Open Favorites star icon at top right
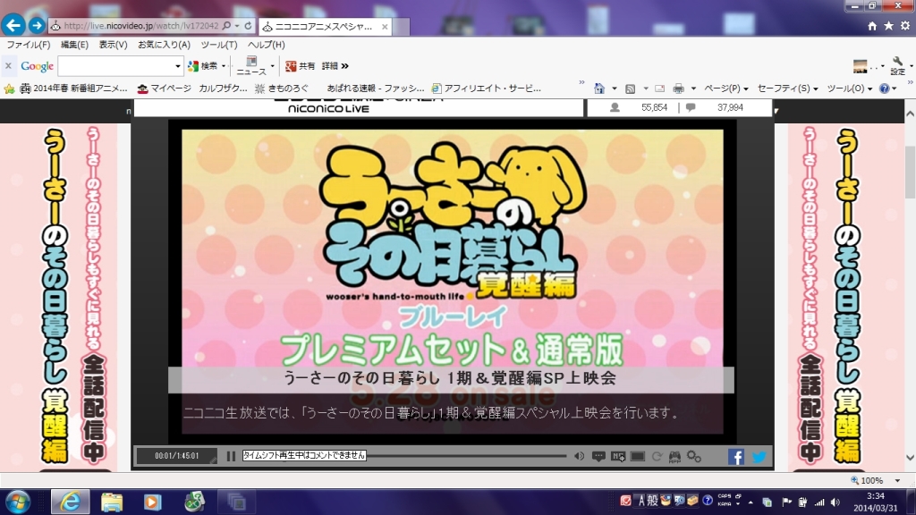The width and height of the screenshot is (916, 515). 888,26
